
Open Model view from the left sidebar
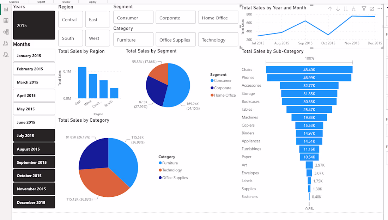tap(6, 32)
